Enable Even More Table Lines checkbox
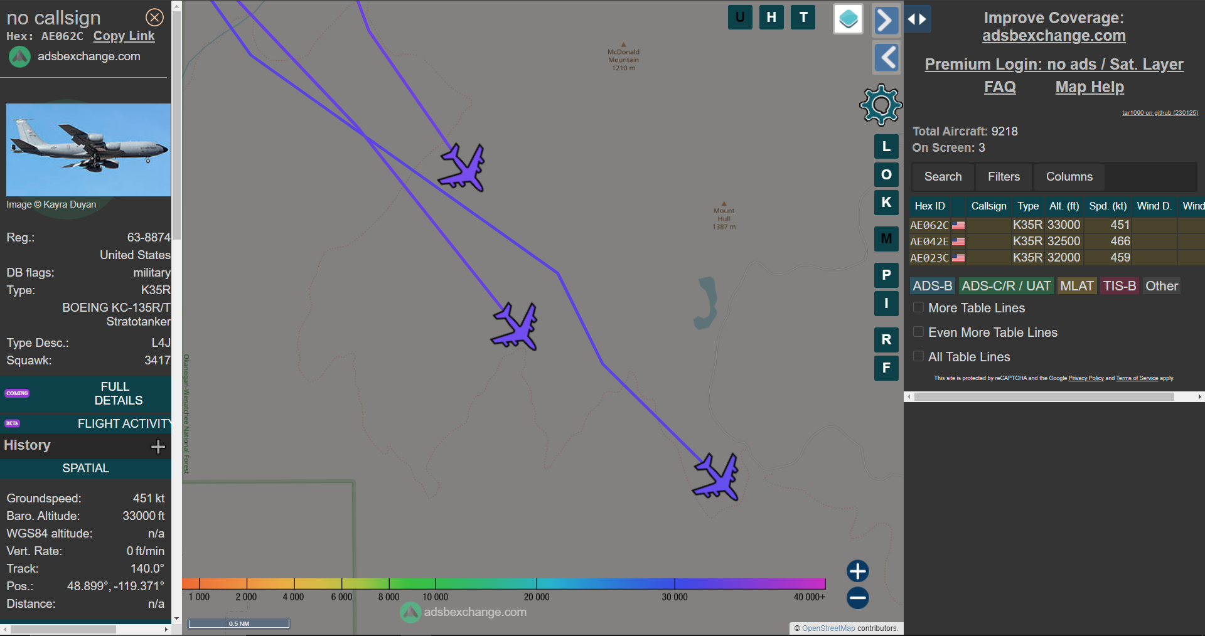The width and height of the screenshot is (1205, 636). pyautogui.click(x=918, y=332)
